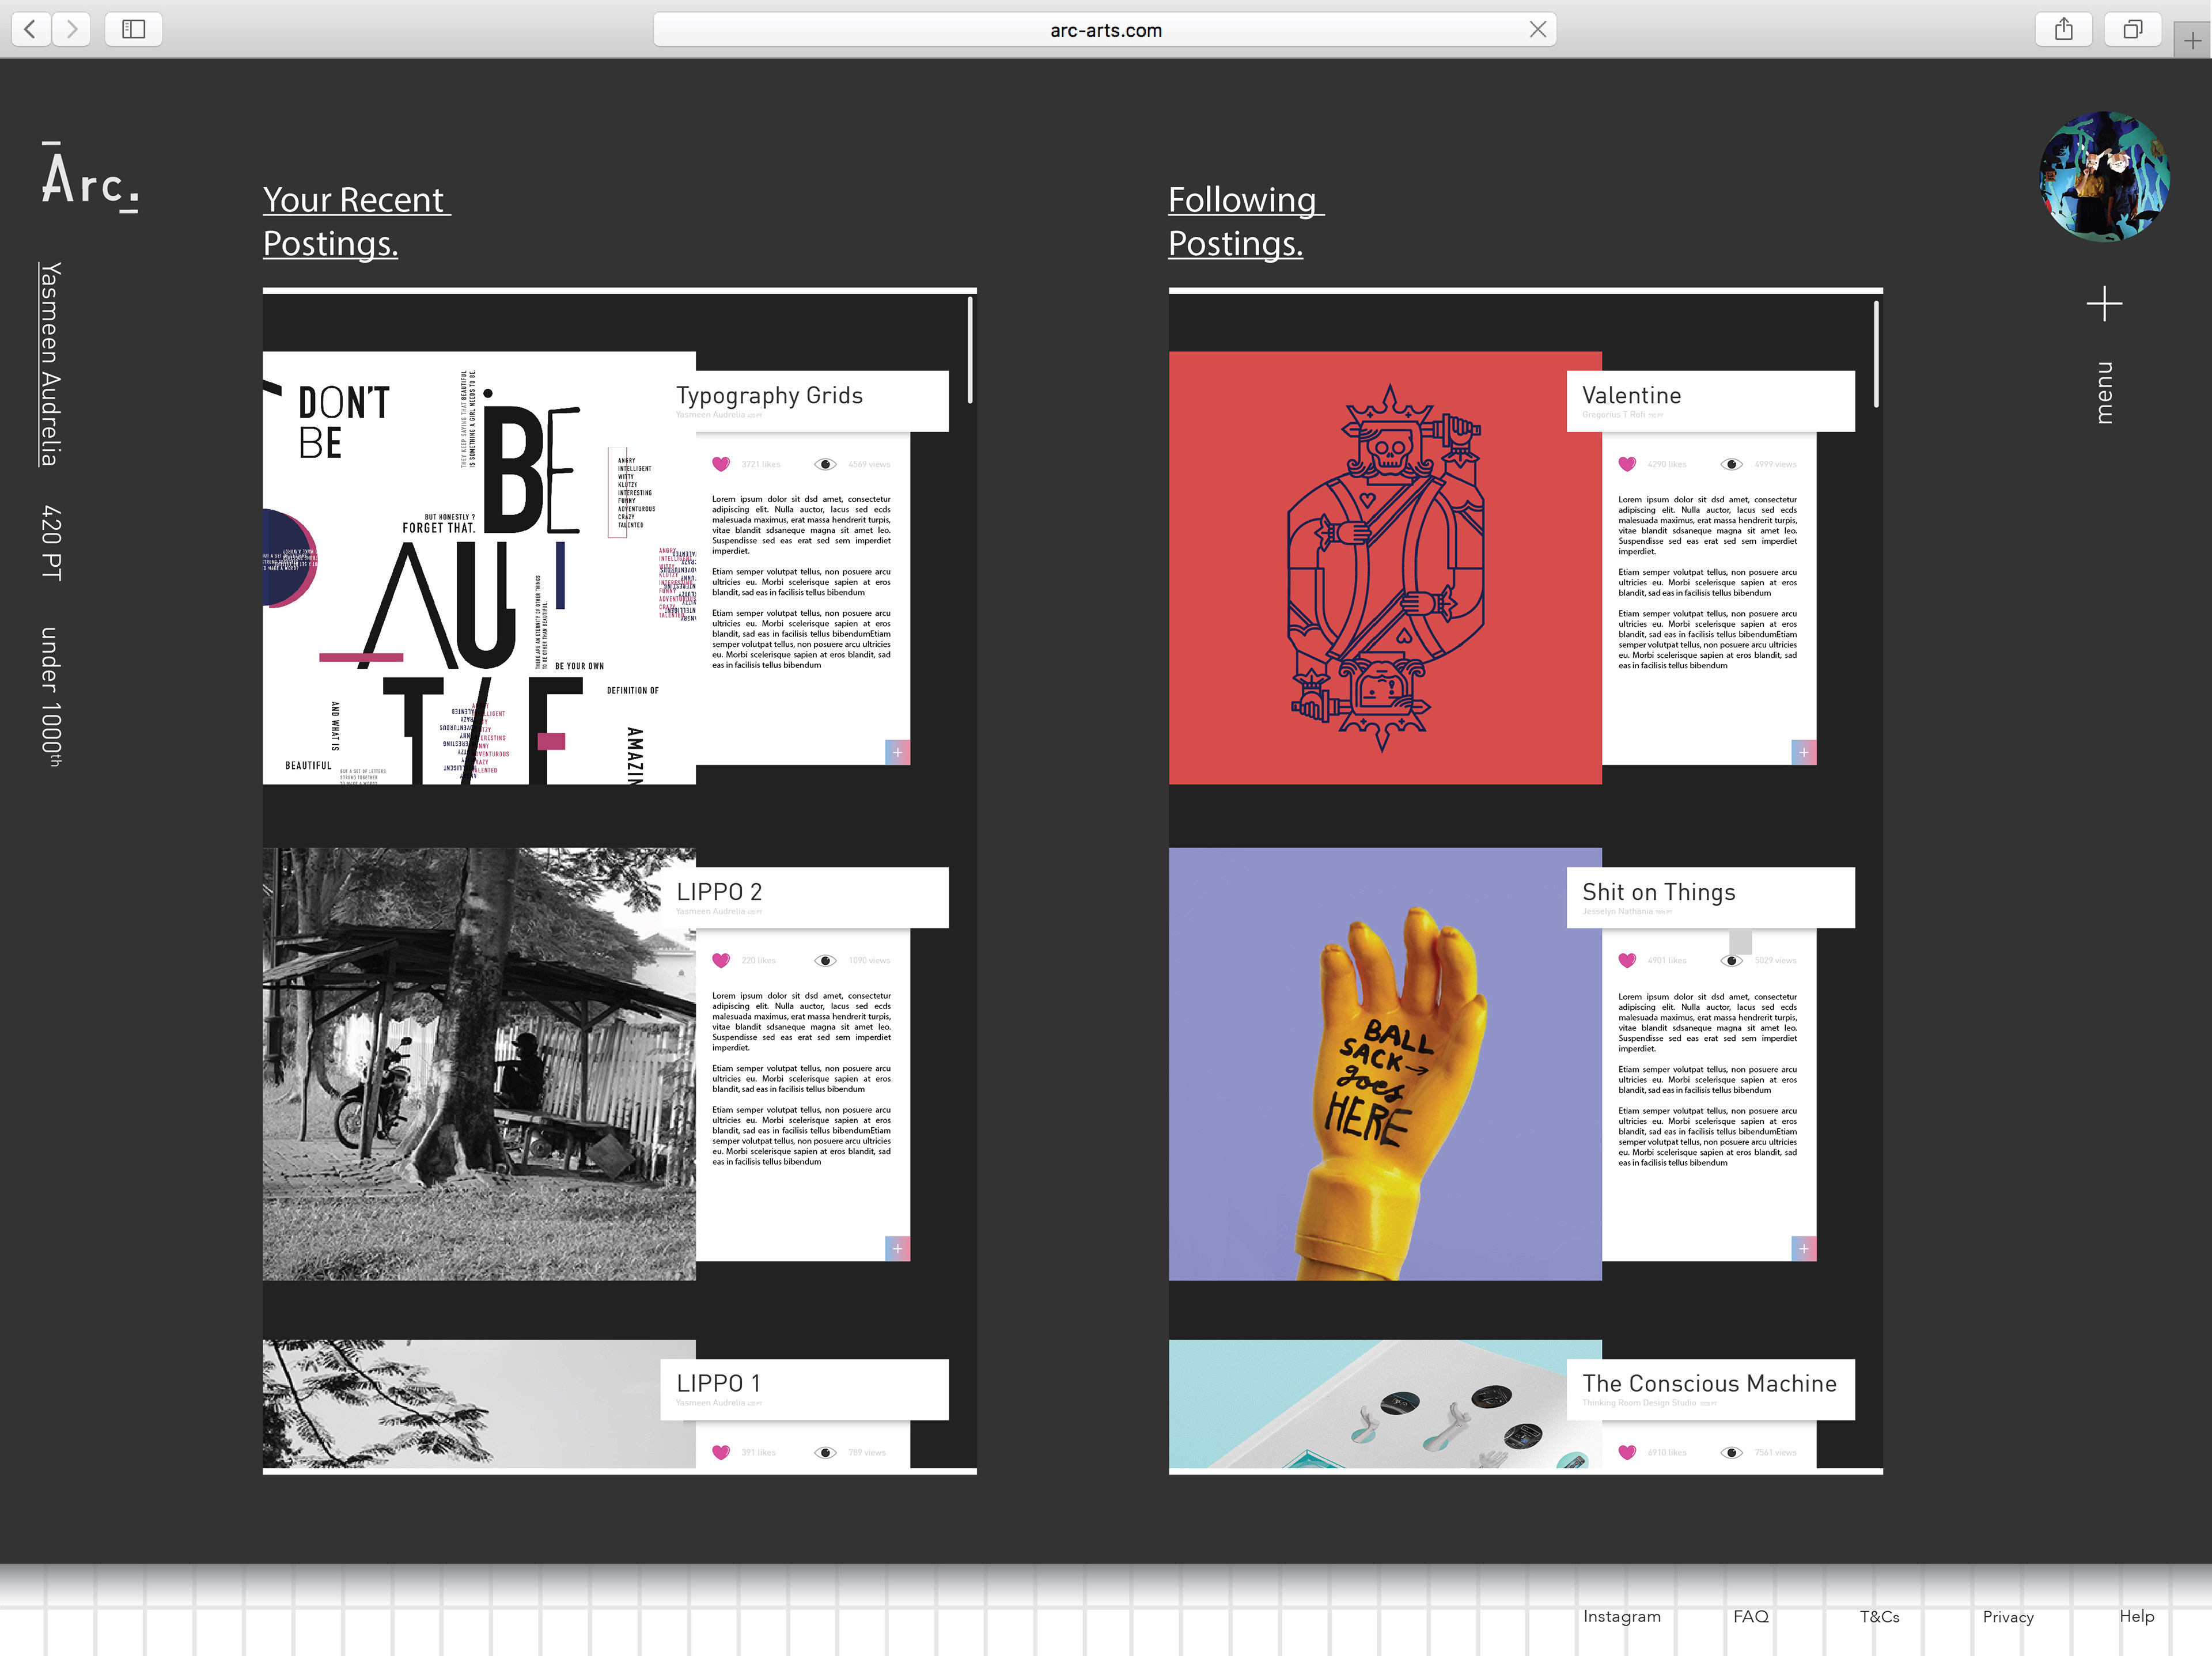Like the LIPPO 1 post heart
This screenshot has width=2212, height=1656.
point(721,1452)
